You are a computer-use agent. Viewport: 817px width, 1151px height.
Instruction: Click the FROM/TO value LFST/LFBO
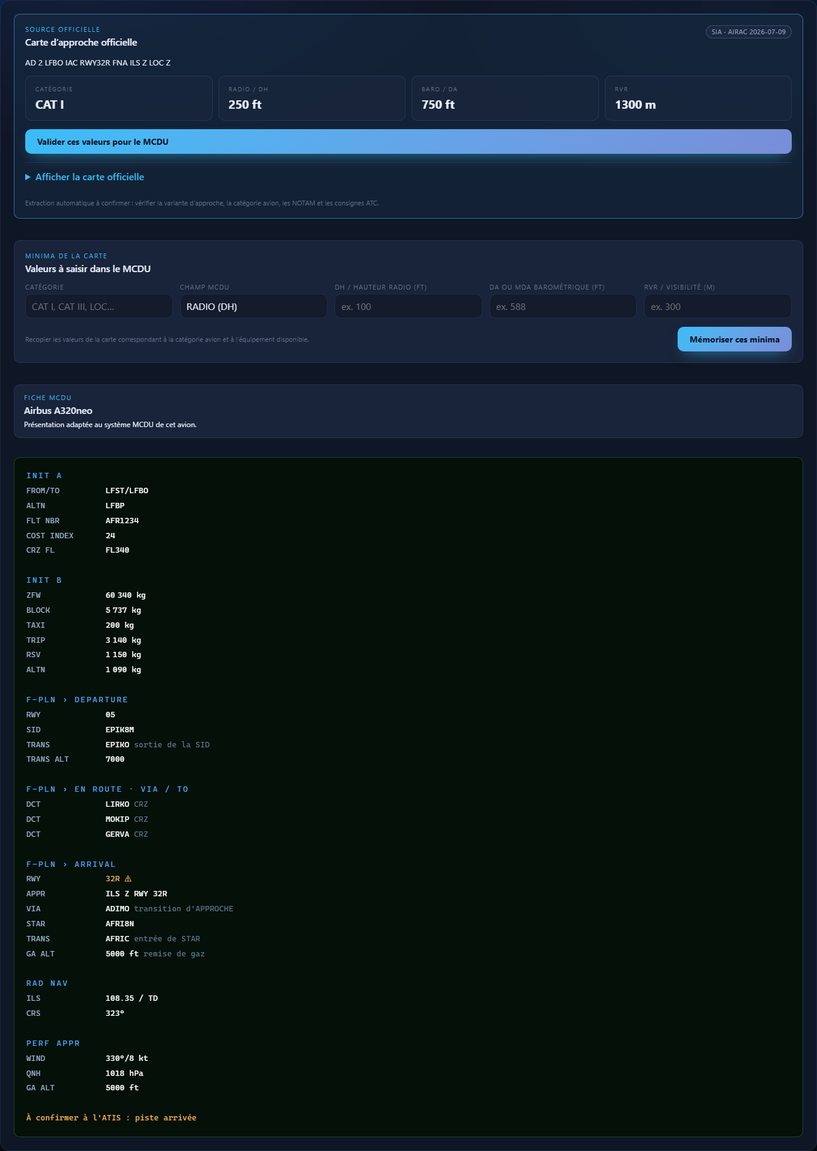[127, 491]
